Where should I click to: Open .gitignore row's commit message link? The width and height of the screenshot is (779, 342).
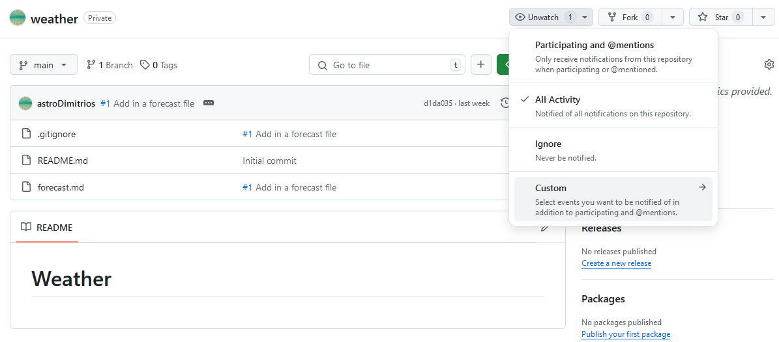click(296, 134)
